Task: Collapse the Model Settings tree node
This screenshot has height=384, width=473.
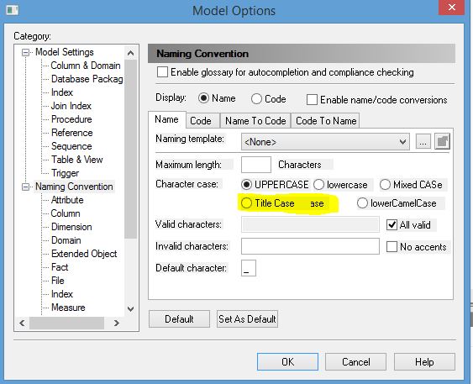Action: click(x=26, y=52)
